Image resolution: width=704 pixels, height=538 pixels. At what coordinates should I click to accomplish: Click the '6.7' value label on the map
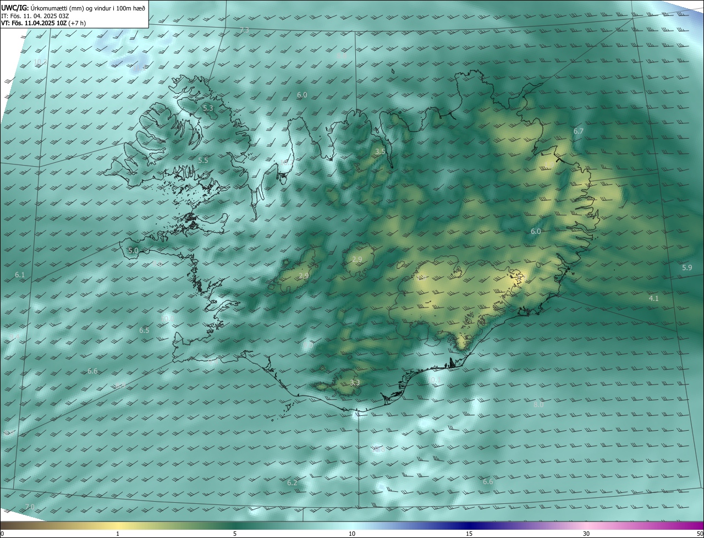[578, 131]
